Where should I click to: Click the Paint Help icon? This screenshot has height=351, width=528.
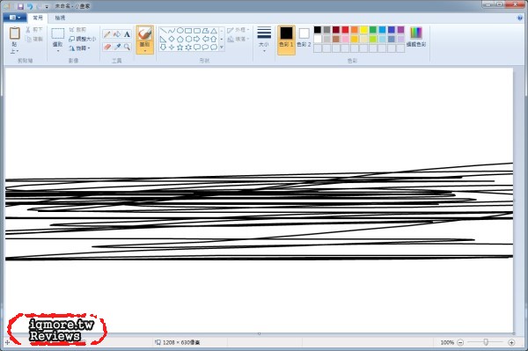(520, 18)
